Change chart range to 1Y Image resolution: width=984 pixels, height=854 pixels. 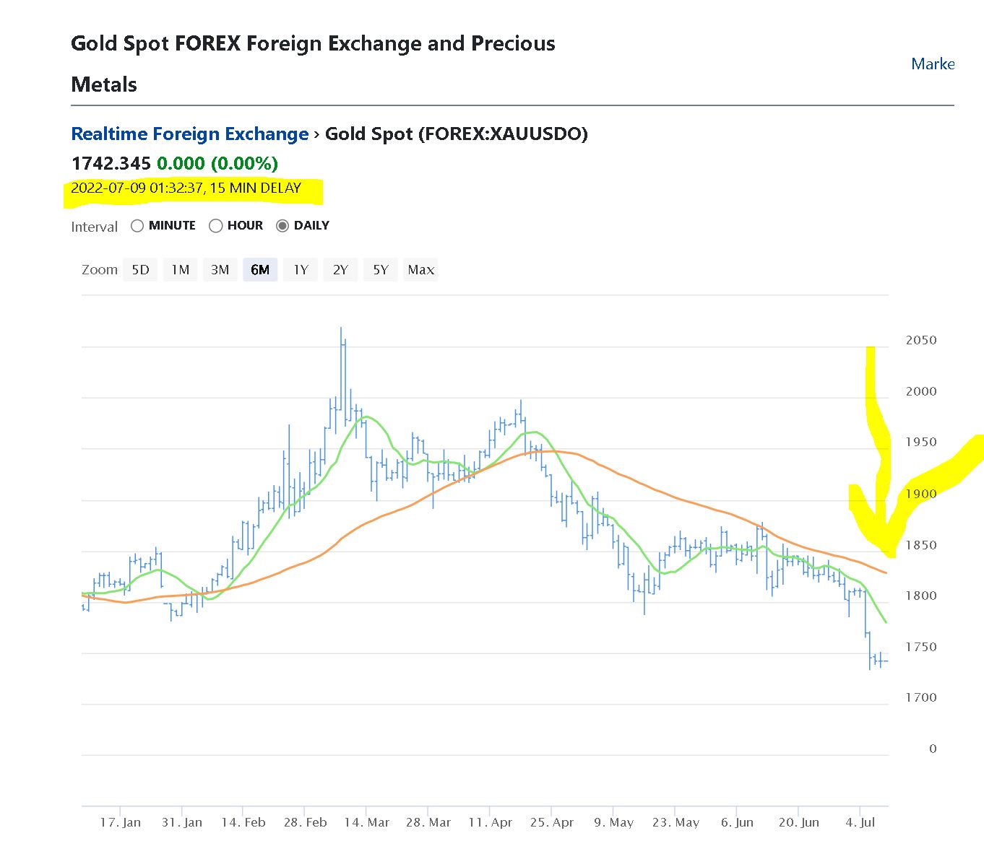301,270
